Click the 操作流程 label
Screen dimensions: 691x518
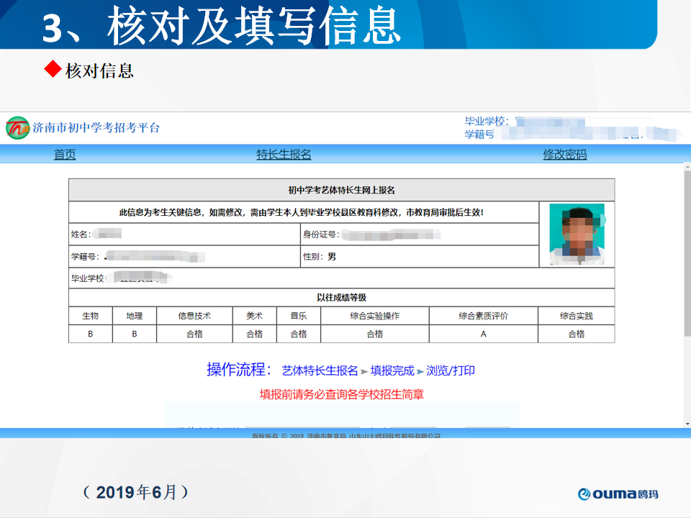click(x=239, y=370)
